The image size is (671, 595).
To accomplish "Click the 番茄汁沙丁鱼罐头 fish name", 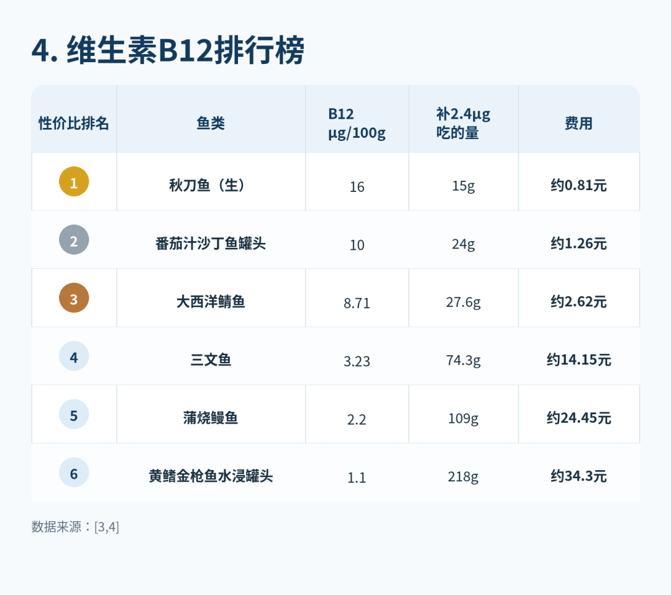I will coord(211,243).
